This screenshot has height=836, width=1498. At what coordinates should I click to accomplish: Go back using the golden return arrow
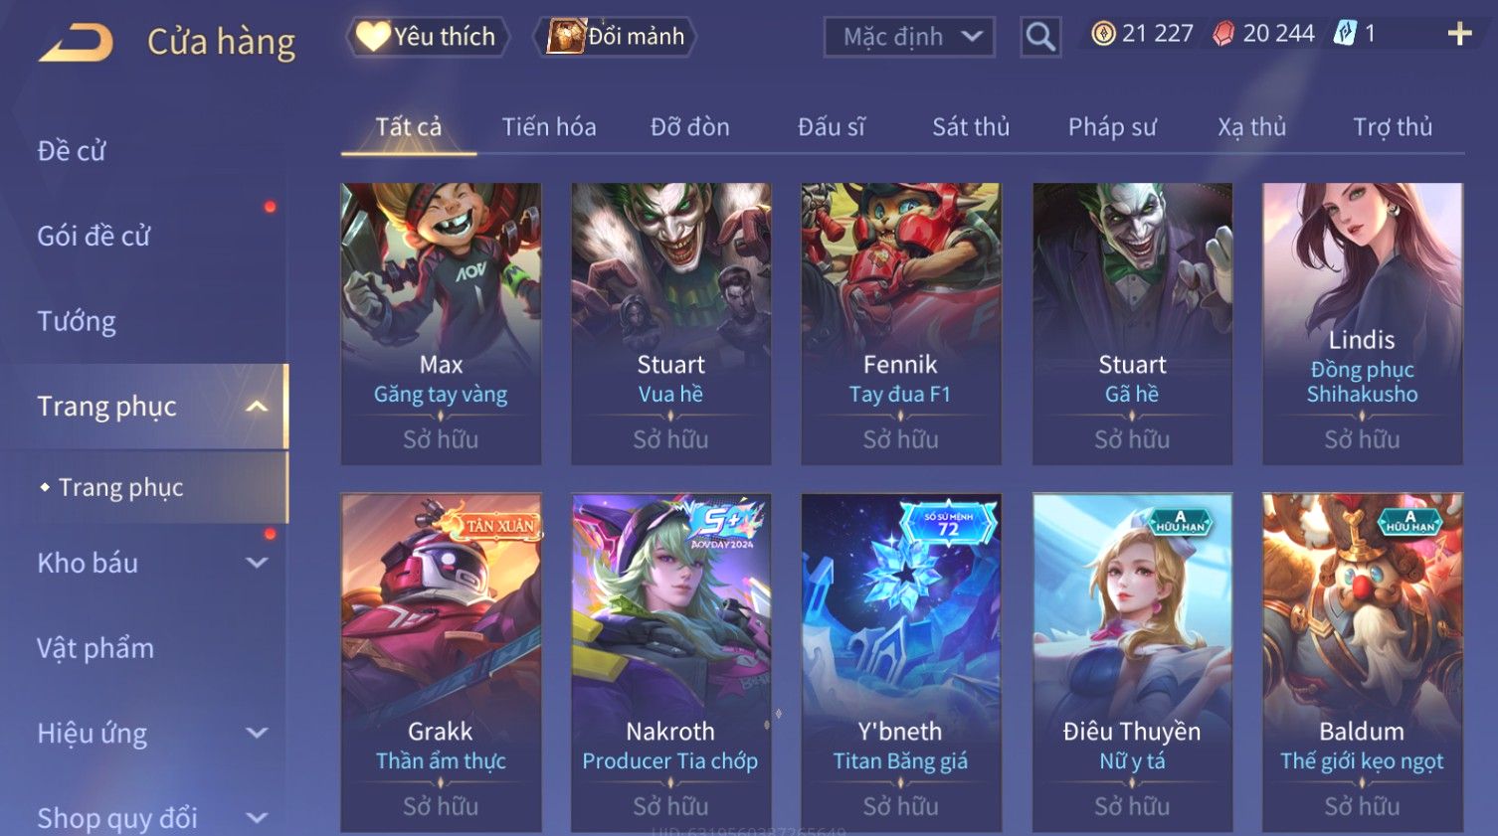pyautogui.click(x=76, y=43)
